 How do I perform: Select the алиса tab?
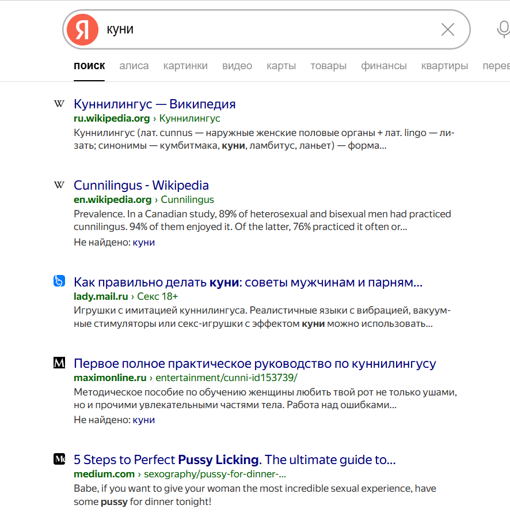pyautogui.click(x=134, y=66)
